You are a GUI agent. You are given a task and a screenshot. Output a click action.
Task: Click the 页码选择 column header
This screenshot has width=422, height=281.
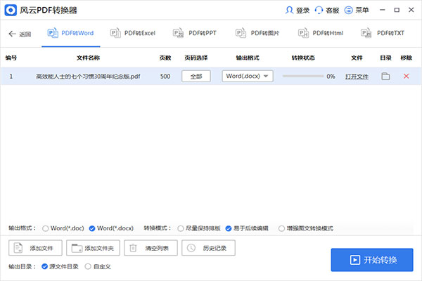click(x=196, y=58)
